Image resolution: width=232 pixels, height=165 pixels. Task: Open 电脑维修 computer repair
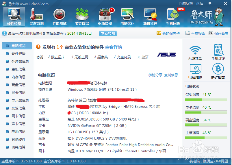click(x=195, y=71)
